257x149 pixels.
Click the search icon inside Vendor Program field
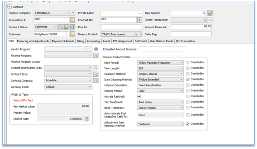click(86, 49)
